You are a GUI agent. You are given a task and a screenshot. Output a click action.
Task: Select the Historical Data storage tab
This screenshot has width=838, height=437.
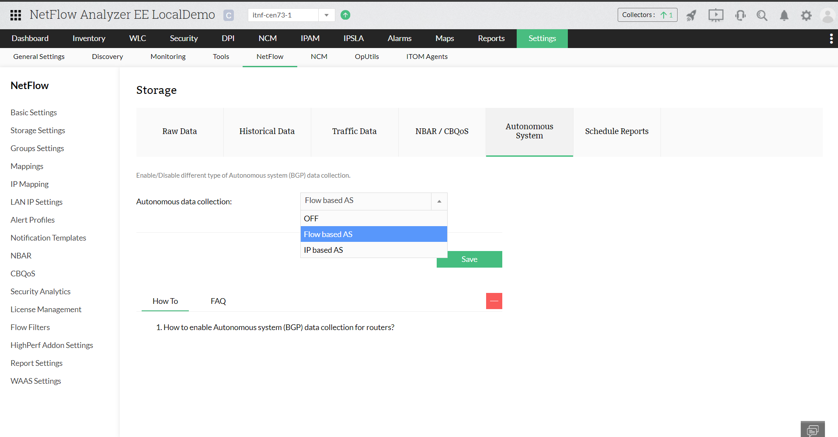(x=267, y=132)
